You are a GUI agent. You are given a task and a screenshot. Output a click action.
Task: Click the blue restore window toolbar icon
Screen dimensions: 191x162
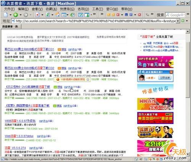coord(131,15)
